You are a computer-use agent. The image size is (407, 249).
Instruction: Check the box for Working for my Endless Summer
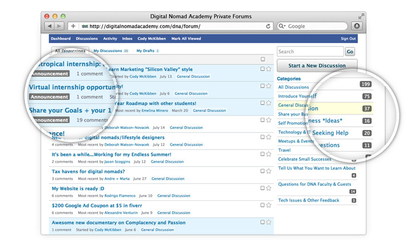coord(262,154)
